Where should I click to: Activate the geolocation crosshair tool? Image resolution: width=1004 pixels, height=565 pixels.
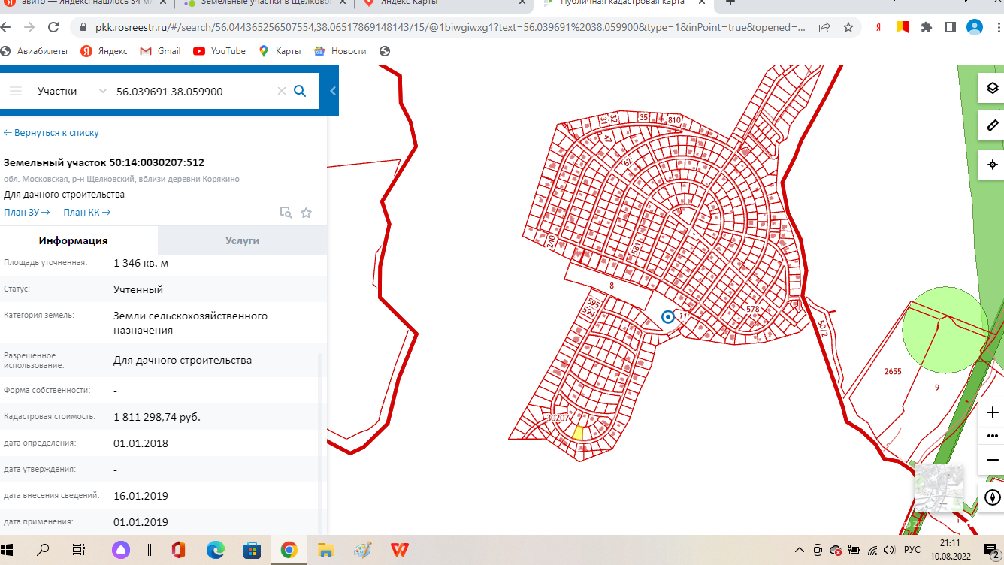[992, 164]
